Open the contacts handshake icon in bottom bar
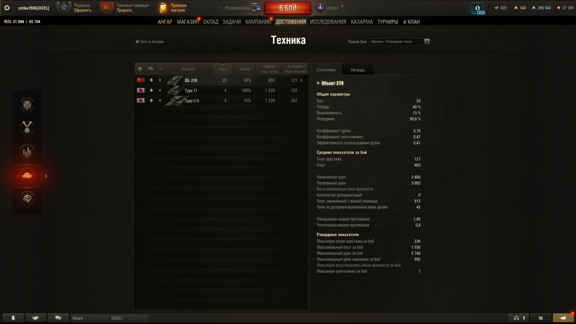576x324 pixels. click(36, 318)
